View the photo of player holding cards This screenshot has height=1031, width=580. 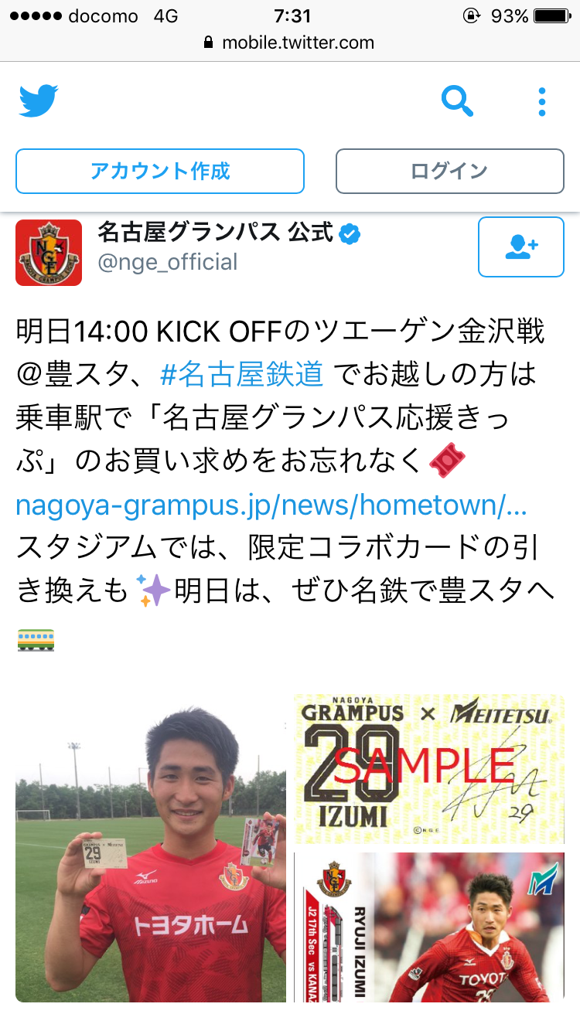[151, 848]
